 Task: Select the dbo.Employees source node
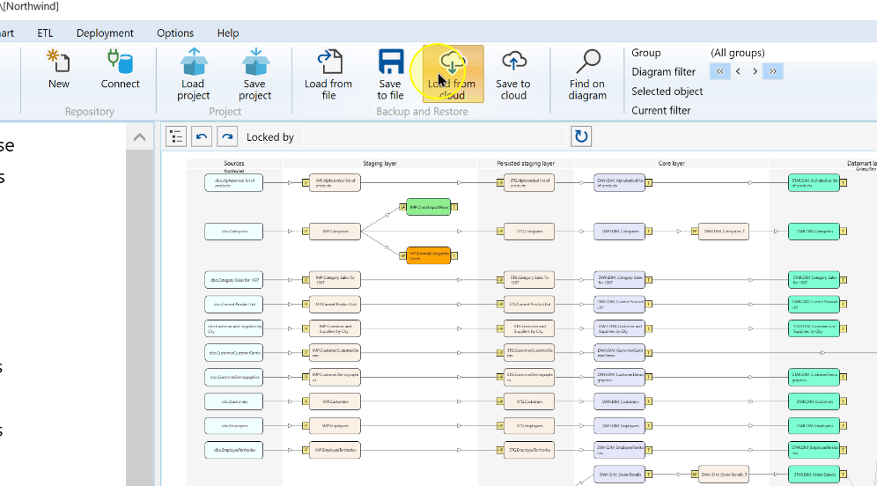234,425
